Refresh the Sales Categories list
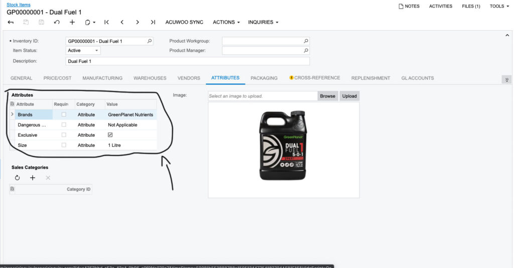 tap(18, 177)
